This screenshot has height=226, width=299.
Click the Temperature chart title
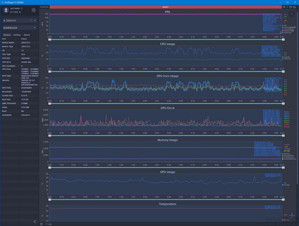point(167,204)
